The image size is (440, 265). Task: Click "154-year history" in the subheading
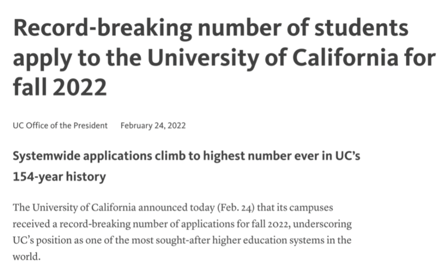click(59, 177)
